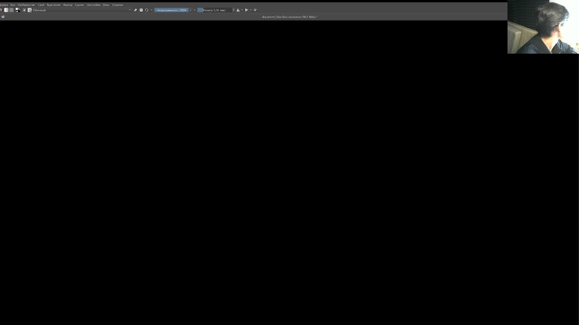
Task: Toggle preserve alpha lock
Action: [x=141, y=10]
